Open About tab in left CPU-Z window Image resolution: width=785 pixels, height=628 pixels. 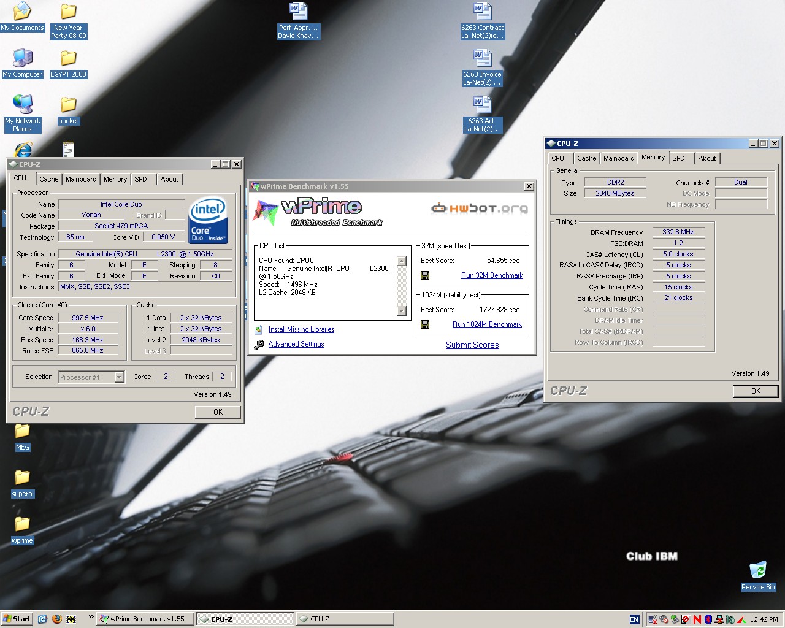coord(169,179)
